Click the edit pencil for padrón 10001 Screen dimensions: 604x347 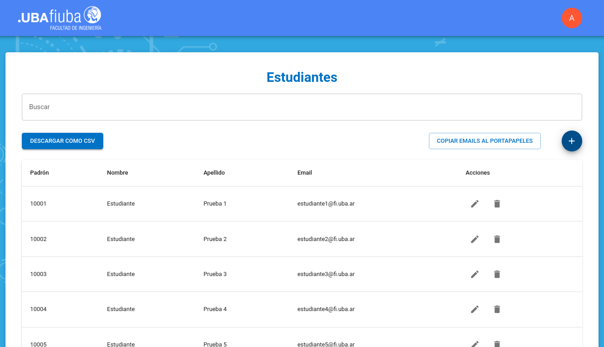[x=475, y=204]
